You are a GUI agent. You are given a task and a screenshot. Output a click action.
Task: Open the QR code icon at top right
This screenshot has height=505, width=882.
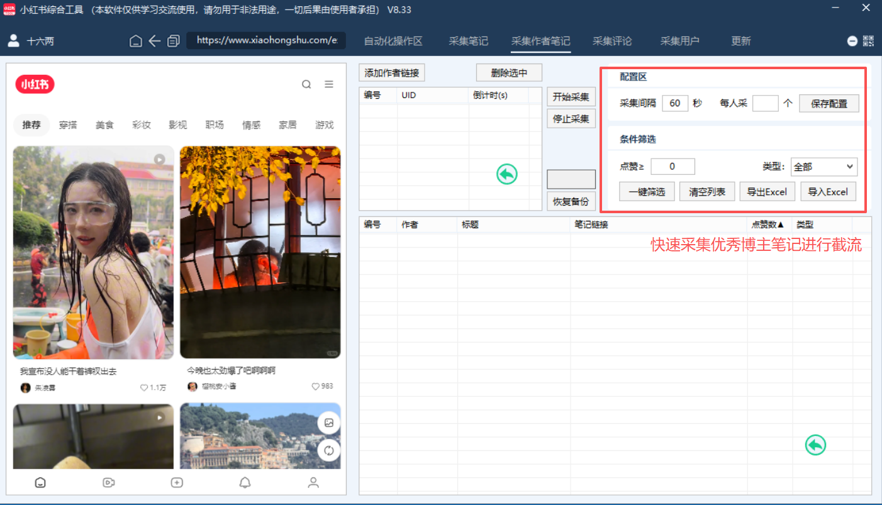[x=869, y=41]
